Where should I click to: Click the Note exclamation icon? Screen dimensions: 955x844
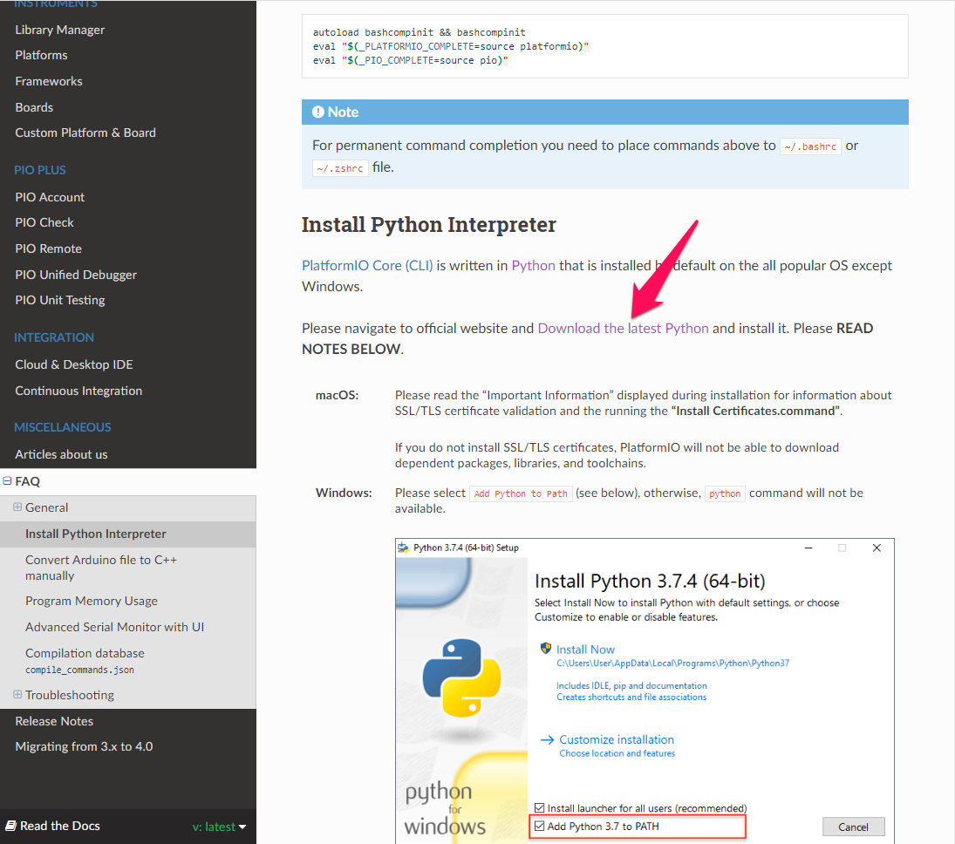[318, 112]
